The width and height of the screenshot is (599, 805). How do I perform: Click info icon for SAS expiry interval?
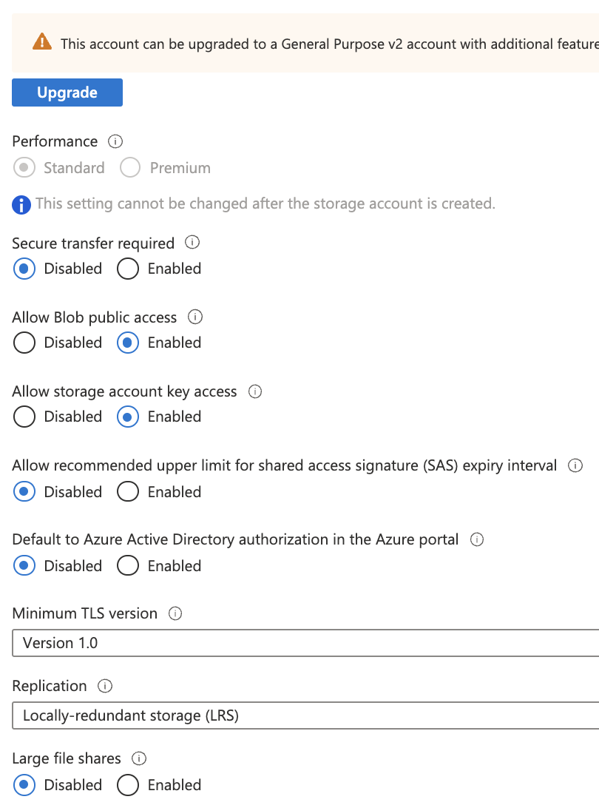coord(575,466)
